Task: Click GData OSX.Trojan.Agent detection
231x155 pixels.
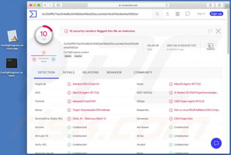Action: 189,101
